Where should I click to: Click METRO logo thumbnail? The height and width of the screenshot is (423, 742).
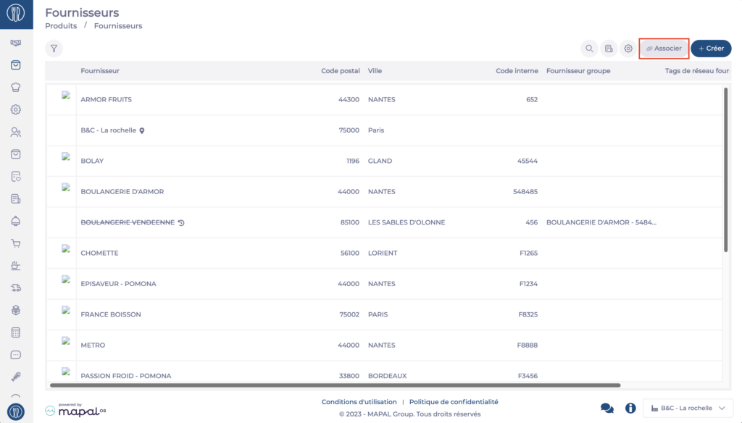pos(66,340)
